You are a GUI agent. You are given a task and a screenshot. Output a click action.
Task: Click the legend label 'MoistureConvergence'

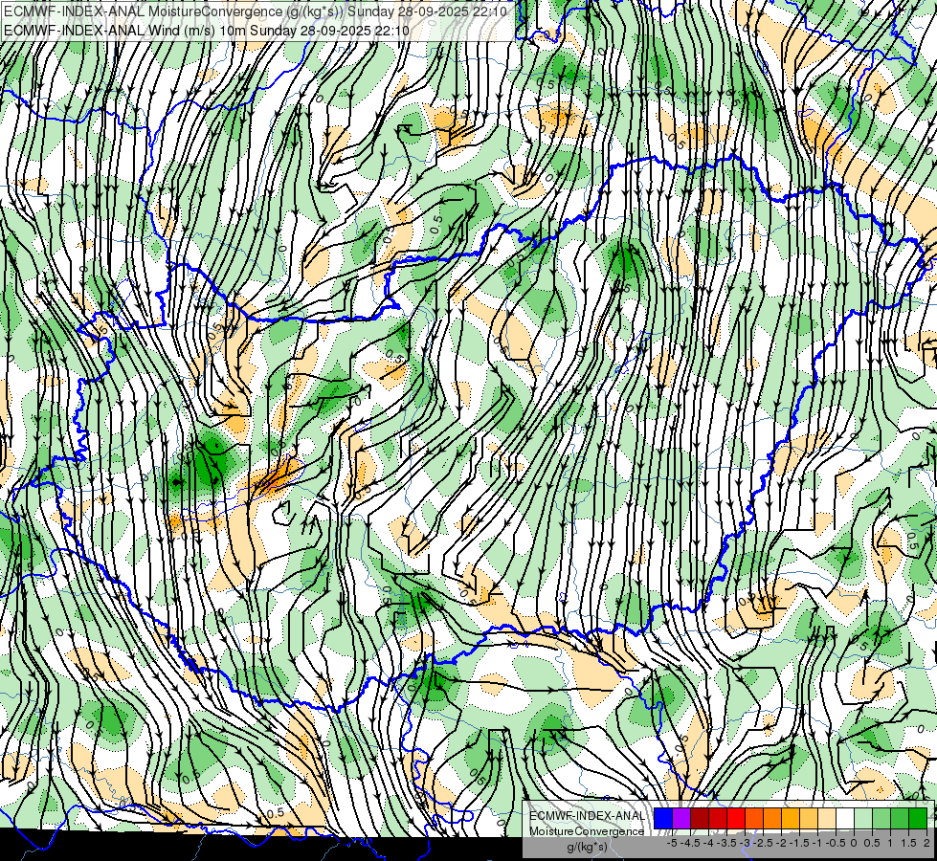[x=587, y=831]
